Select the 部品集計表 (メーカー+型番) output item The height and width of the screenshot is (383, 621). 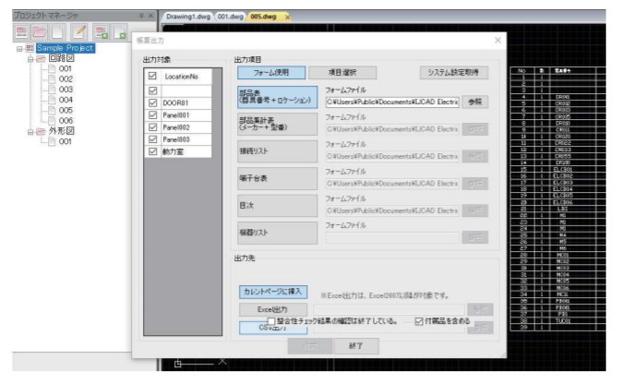[277, 124]
